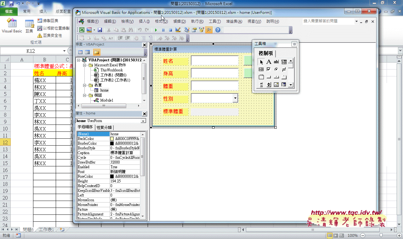Click the Break pause icon in VBA toolbar
This screenshot has width=403, height=239.
click(163, 30)
